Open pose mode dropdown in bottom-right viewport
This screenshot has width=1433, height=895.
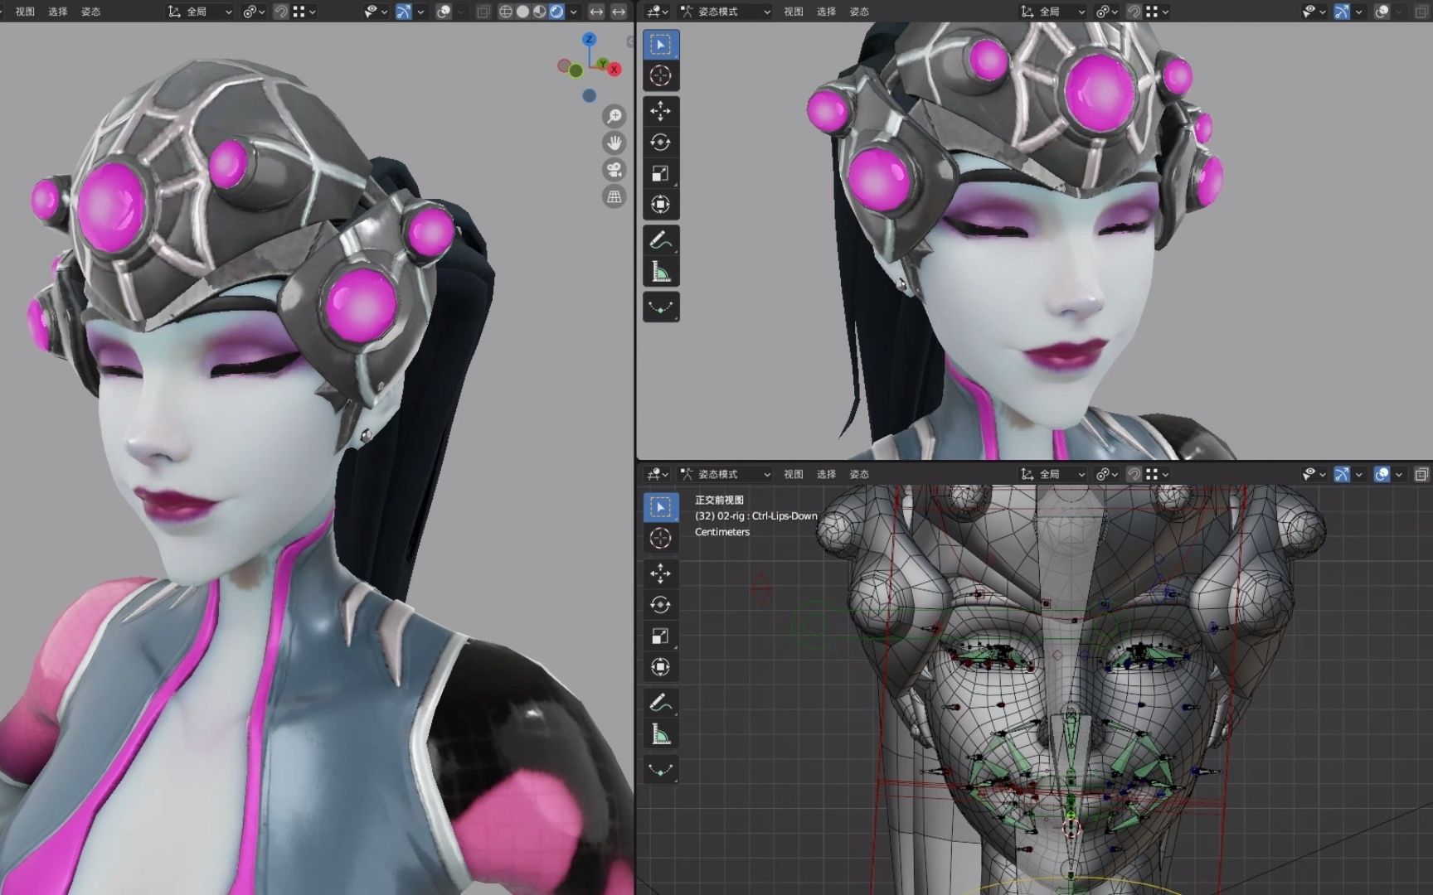[726, 474]
